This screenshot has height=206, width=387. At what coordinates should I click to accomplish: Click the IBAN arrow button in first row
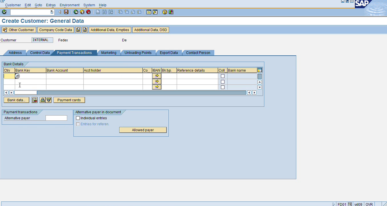point(157,76)
